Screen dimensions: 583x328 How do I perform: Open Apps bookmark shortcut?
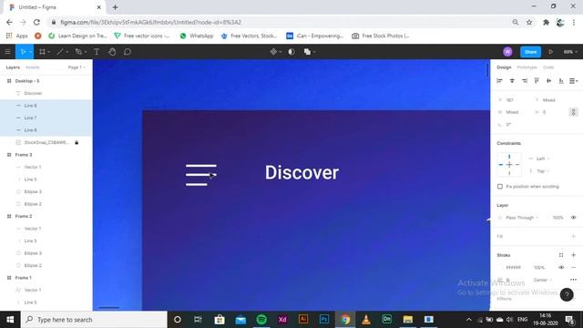[x=16, y=36]
